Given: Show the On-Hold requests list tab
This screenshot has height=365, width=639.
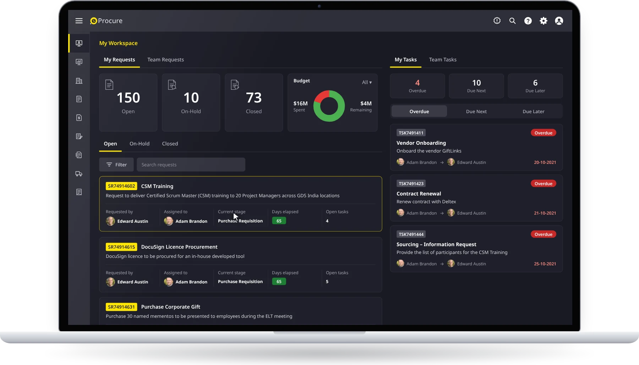Looking at the screenshot, I should pos(140,144).
